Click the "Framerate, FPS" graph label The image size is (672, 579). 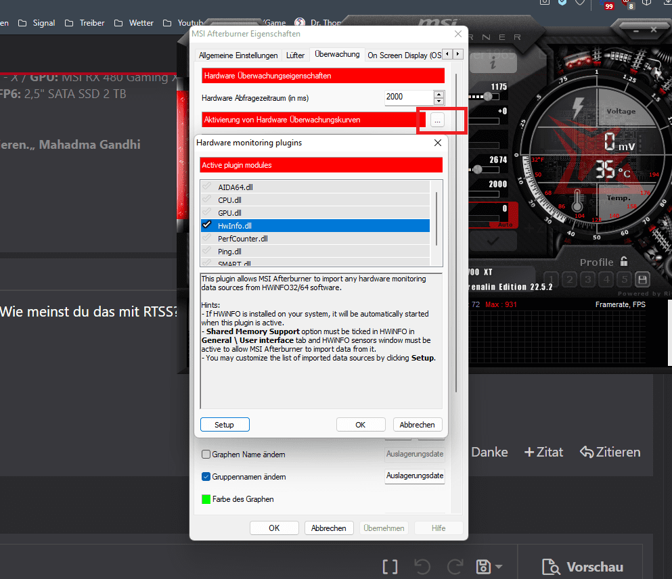point(620,304)
